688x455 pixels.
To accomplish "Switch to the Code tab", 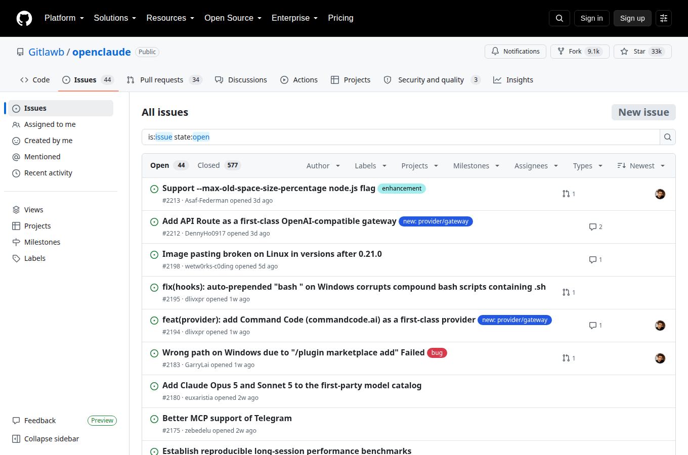I will (35, 80).
